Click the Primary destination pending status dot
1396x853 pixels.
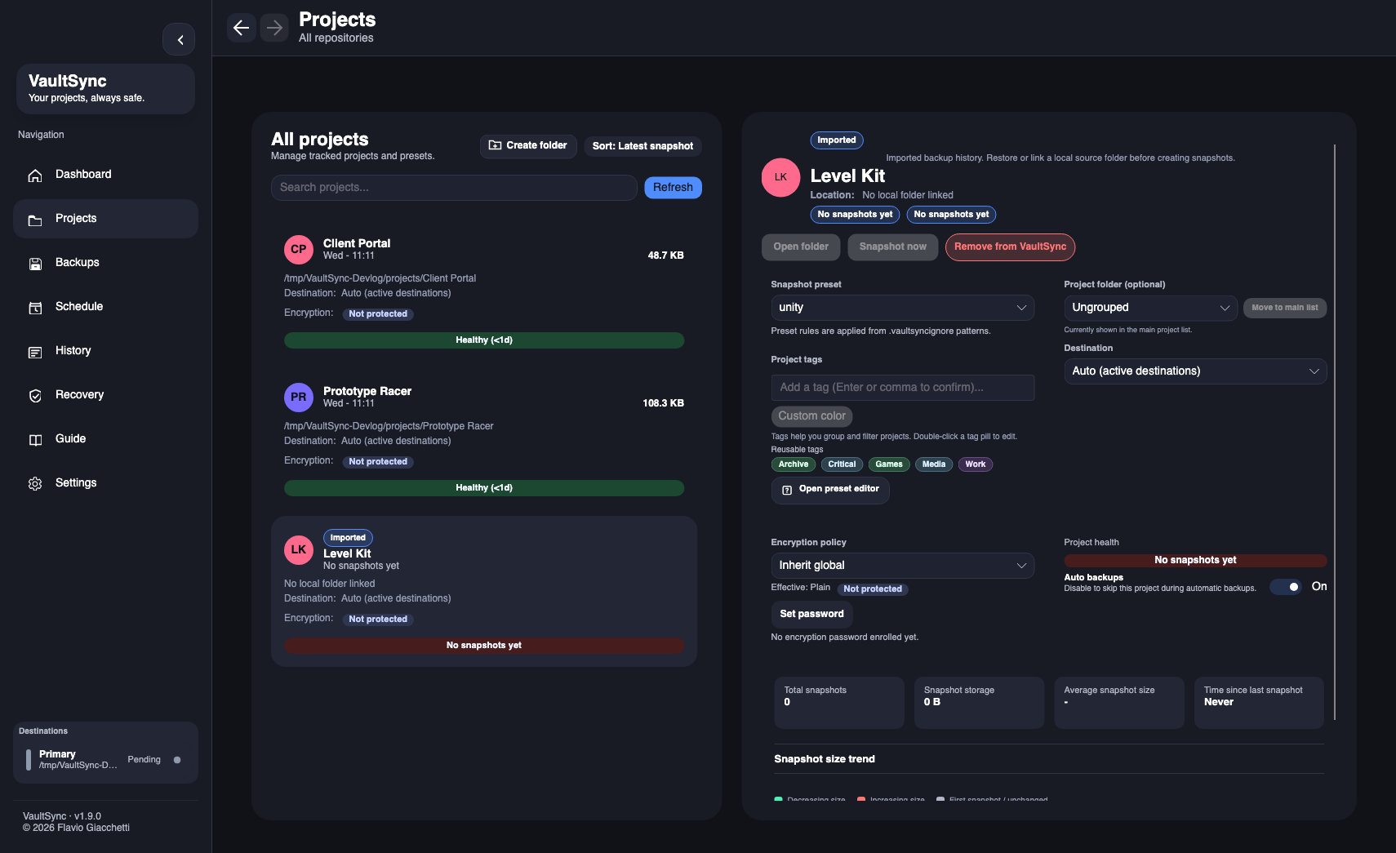[x=177, y=760]
